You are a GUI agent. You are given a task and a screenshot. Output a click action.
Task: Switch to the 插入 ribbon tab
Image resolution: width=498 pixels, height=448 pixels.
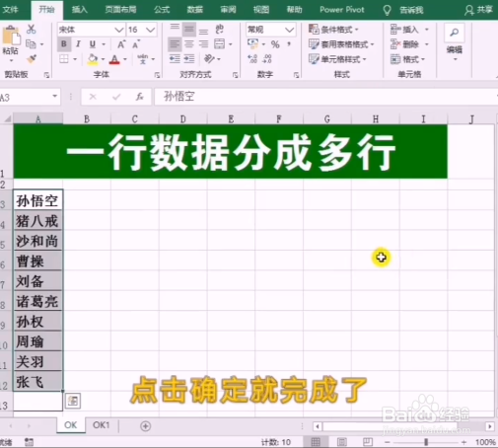click(x=80, y=10)
